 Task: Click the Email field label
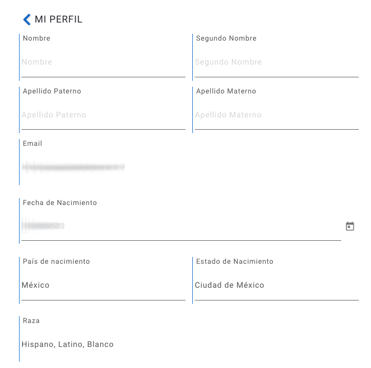point(32,143)
